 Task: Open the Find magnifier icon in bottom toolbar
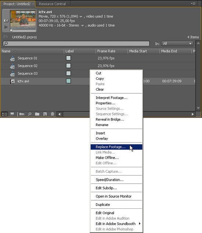[x=30, y=114]
